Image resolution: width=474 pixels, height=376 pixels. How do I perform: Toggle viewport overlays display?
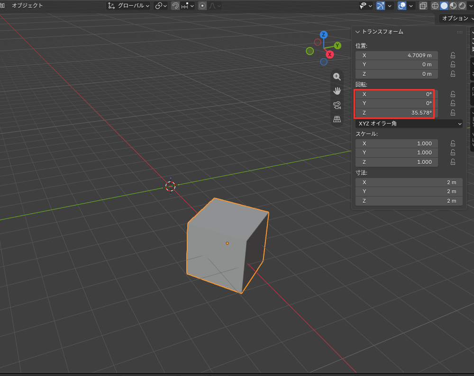click(x=402, y=6)
